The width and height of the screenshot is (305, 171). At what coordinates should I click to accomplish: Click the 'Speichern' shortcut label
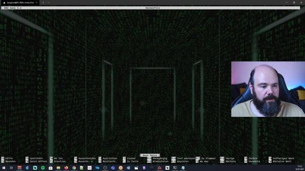[36, 158]
